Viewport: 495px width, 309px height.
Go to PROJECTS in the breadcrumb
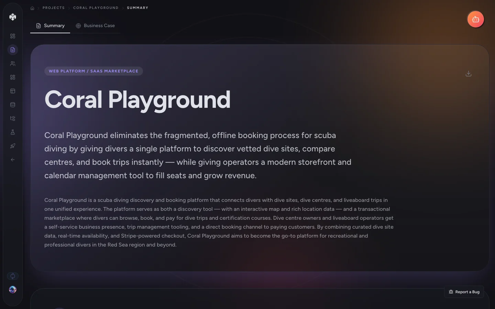tap(54, 8)
